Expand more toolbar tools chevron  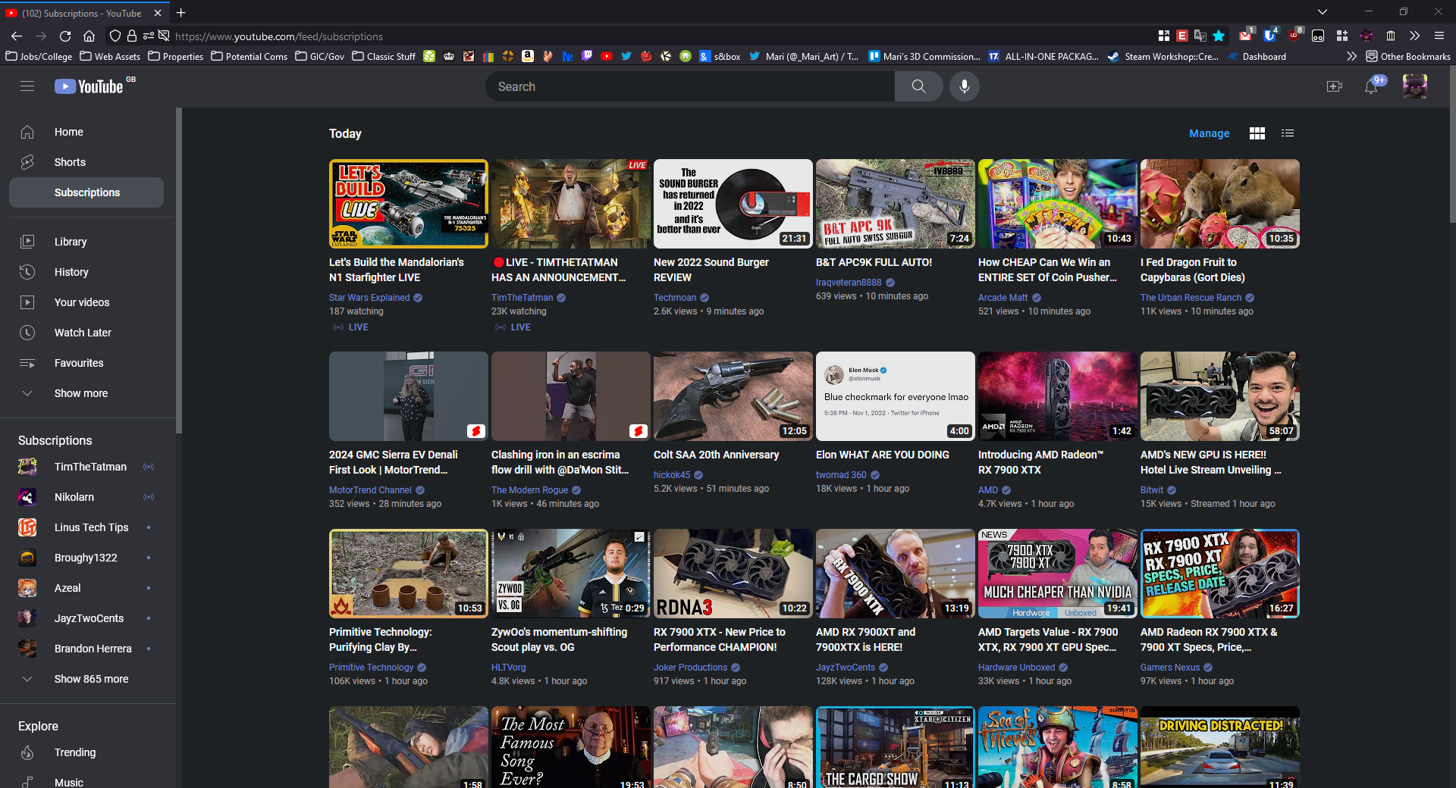pyautogui.click(x=1414, y=36)
